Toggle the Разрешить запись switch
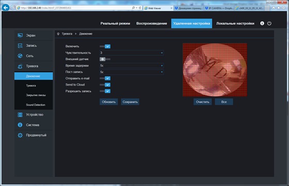 105,91
